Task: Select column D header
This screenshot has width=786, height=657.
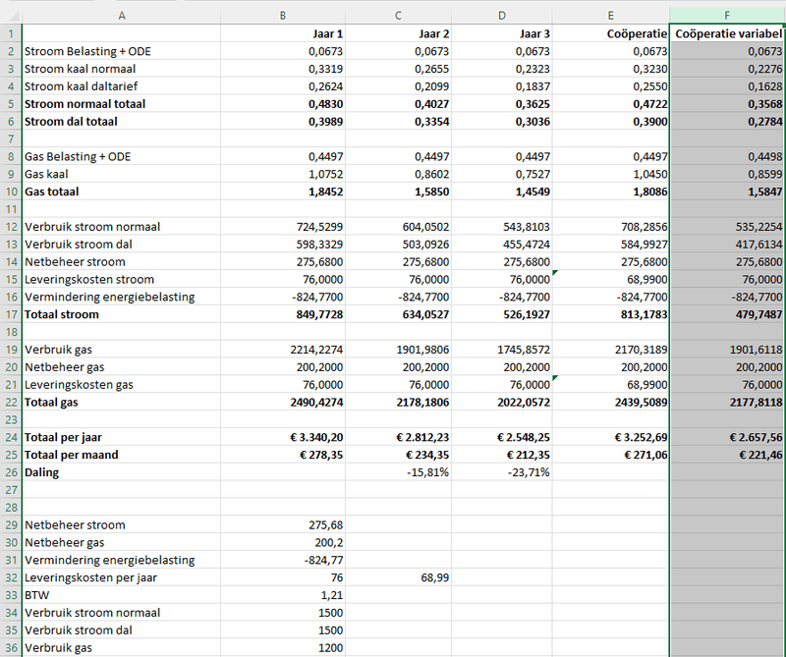Action: [502, 16]
